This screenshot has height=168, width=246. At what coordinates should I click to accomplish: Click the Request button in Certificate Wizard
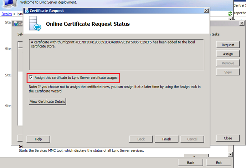pyautogui.click(x=228, y=45)
